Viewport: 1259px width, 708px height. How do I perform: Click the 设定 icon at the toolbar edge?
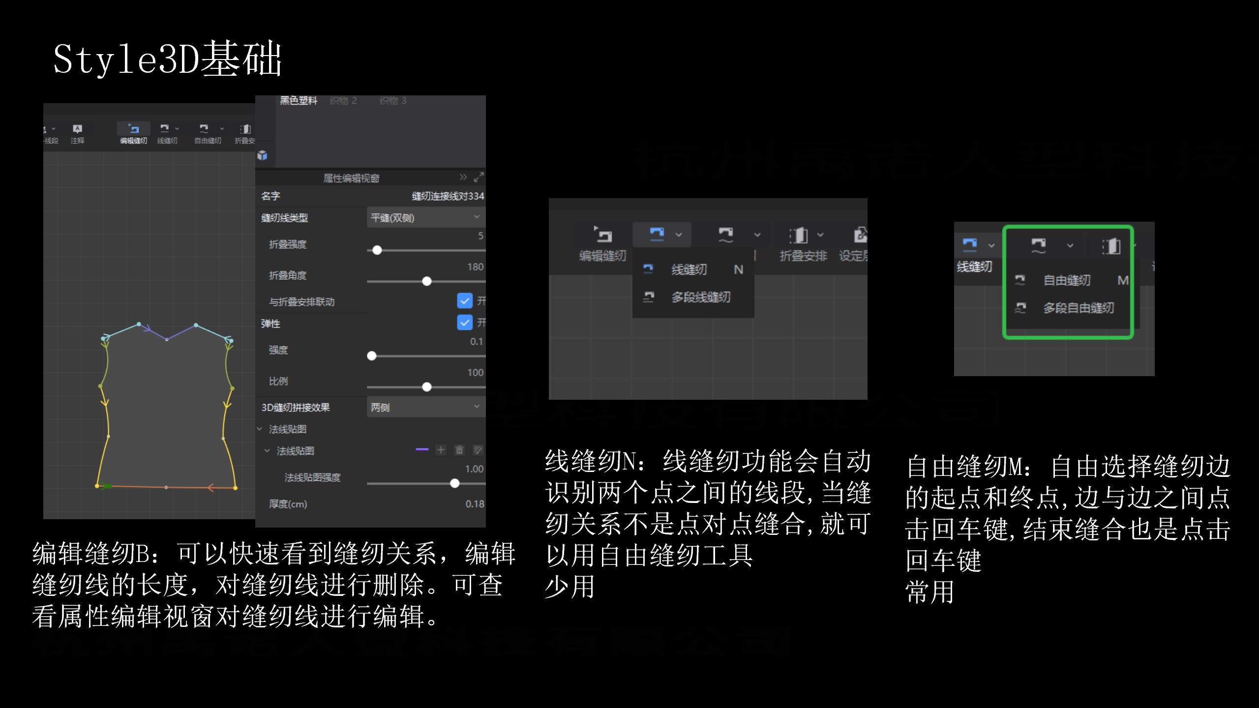point(860,235)
